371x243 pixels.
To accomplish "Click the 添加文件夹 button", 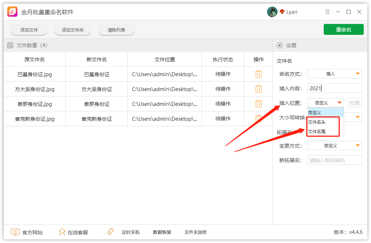I will [x=72, y=30].
